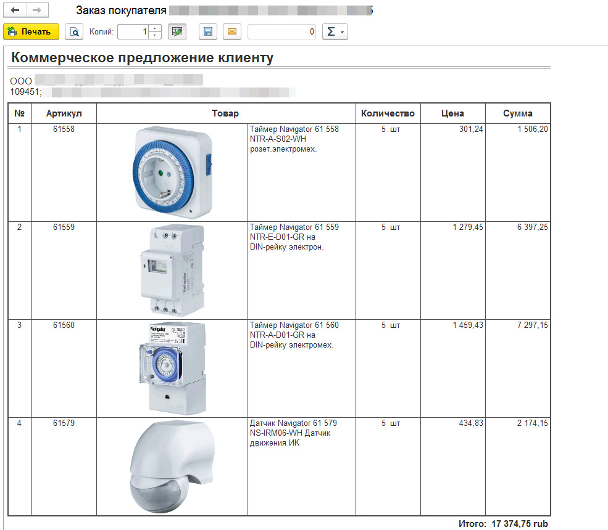Click the back navigation arrow

point(15,11)
